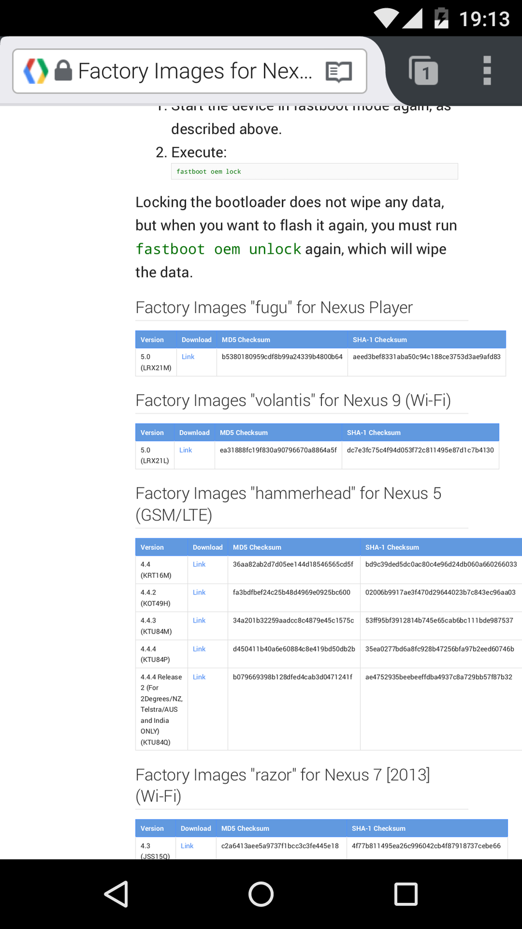Download hammerhead 4.4.3 KTU84M factory image
Image resolution: width=522 pixels, height=929 pixels.
coord(199,621)
